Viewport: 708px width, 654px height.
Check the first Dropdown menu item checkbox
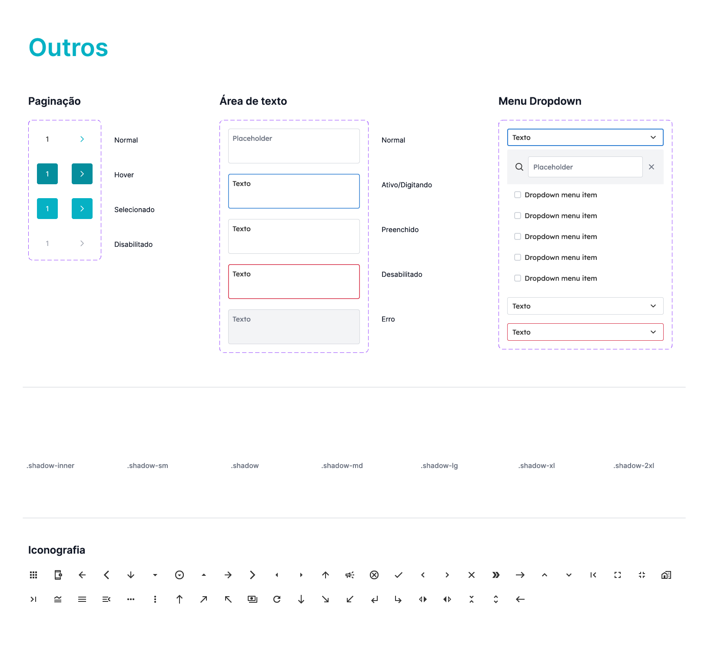tap(518, 195)
